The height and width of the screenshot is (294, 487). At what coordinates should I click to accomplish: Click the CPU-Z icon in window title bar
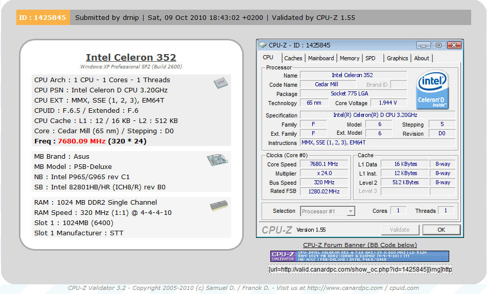click(x=263, y=45)
